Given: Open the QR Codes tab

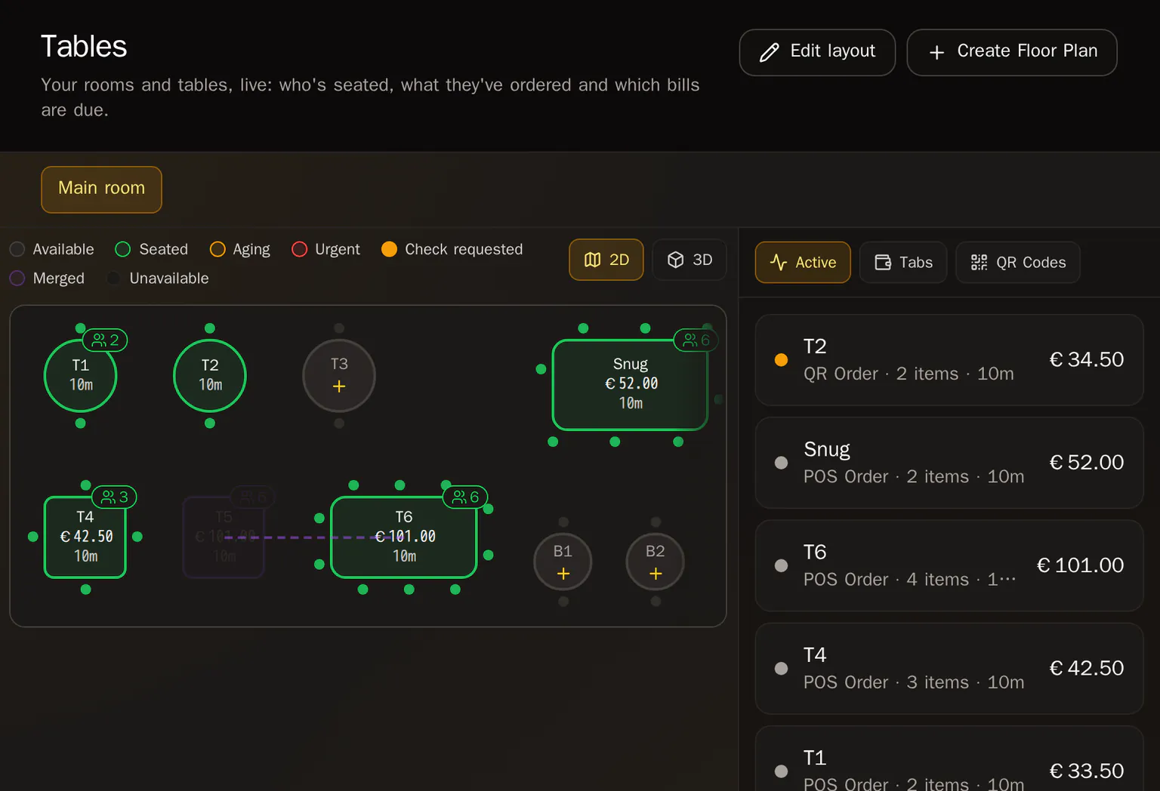Looking at the screenshot, I should click(1018, 262).
